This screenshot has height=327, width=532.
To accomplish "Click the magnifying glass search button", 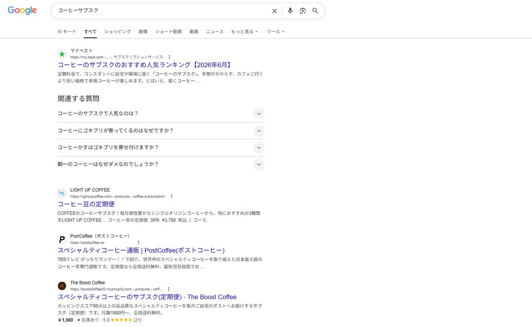I will [x=315, y=11].
